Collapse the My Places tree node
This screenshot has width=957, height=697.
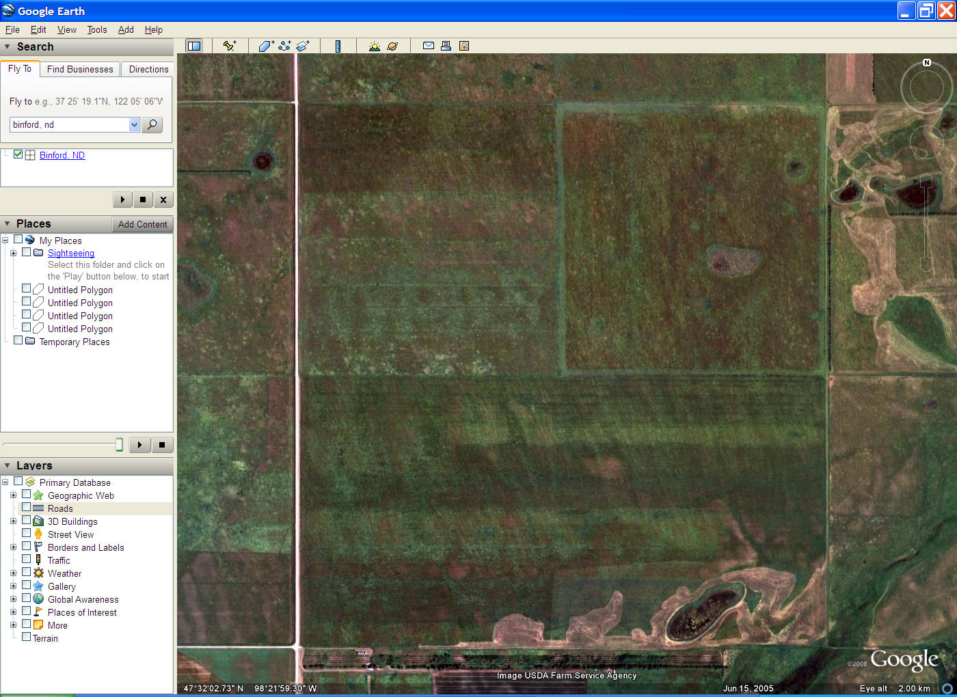[x=5, y=240]
